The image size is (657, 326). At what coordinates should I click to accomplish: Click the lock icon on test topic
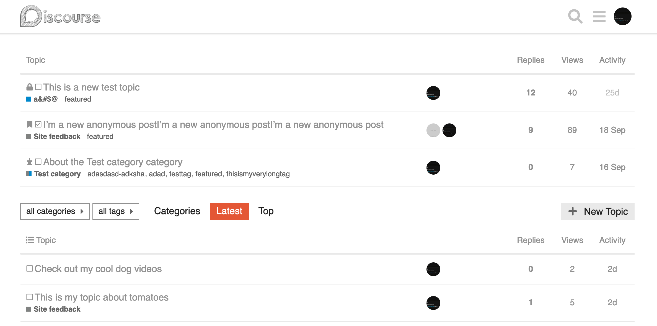30,87
